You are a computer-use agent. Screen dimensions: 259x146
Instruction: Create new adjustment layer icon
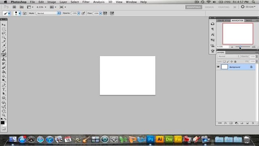point(236,123)
